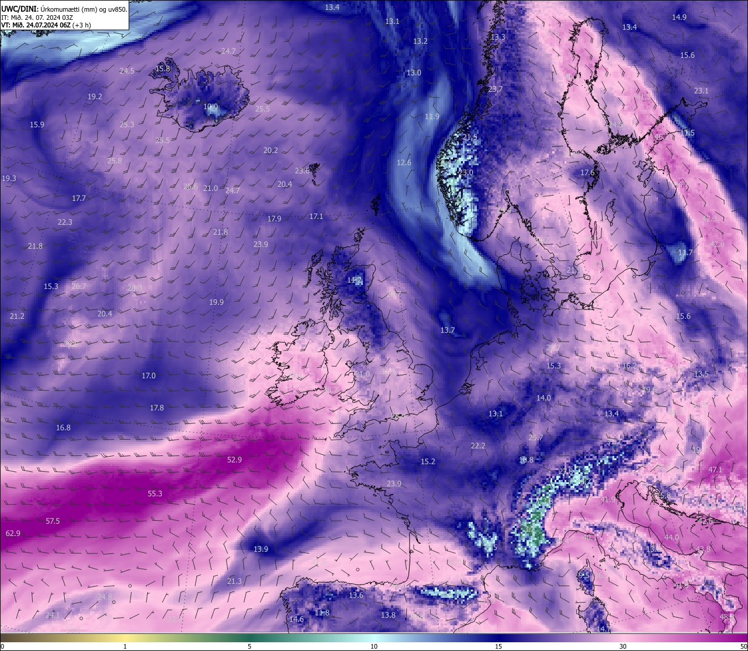Click the 15.8 value near Iceland
Image resolution: width=748 pixels, height=651 pixels.
coord(162,68)
